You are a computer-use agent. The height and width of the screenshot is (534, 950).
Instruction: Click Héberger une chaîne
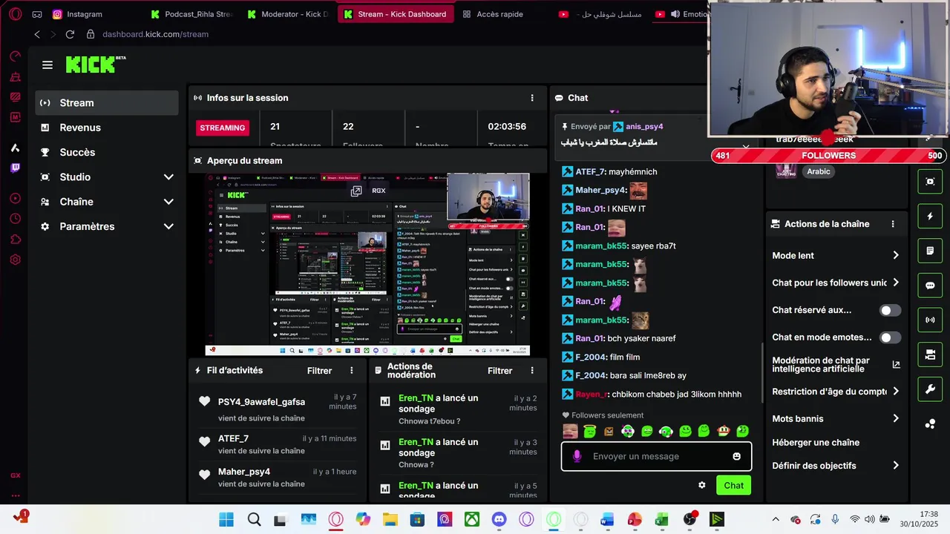click(816, 442)
